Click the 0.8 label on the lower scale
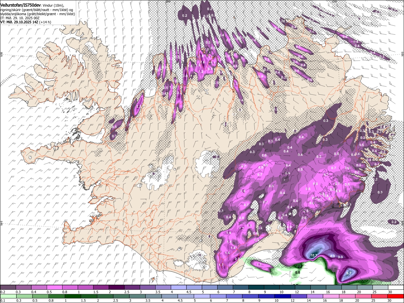 pyautogui.click(x=51, y=300)
